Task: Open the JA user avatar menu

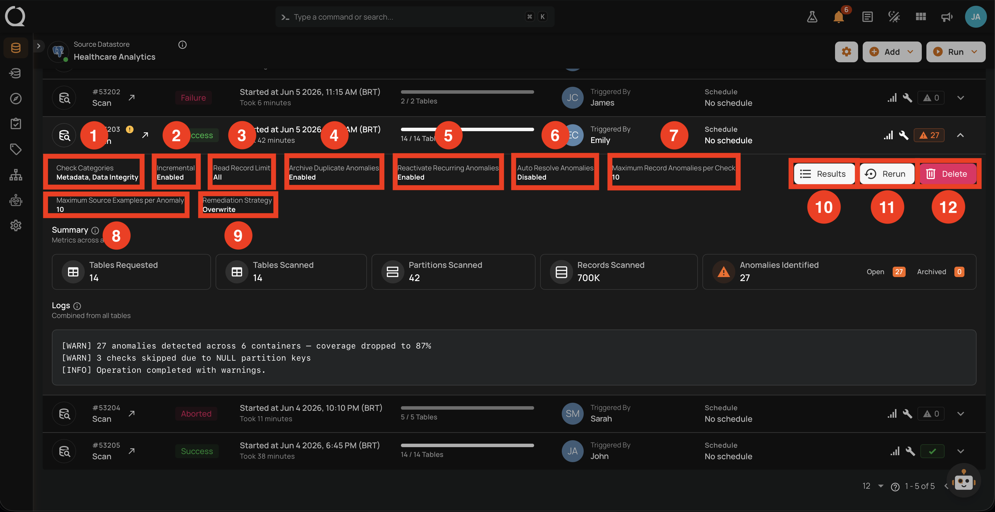Action: (976, 17)
